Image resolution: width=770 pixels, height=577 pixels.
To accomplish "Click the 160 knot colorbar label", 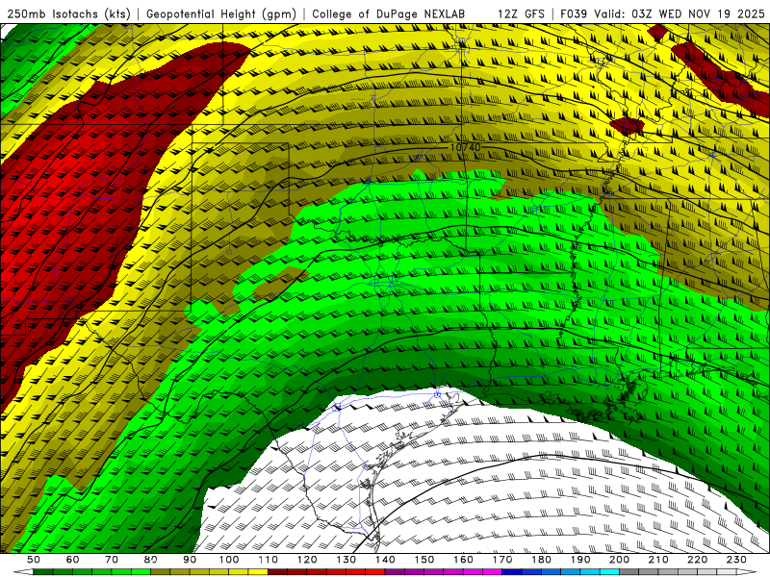I will point(463,560).
